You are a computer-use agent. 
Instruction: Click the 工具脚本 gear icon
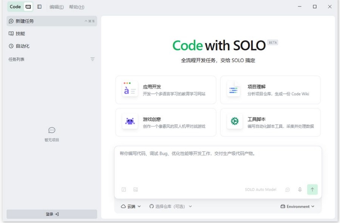[x=235, y=121]
